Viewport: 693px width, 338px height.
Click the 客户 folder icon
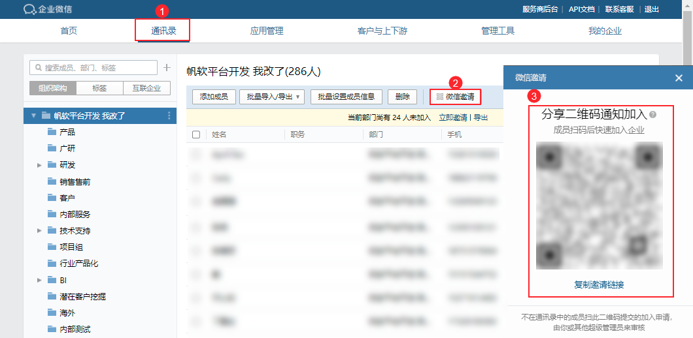tap(51, 198)
